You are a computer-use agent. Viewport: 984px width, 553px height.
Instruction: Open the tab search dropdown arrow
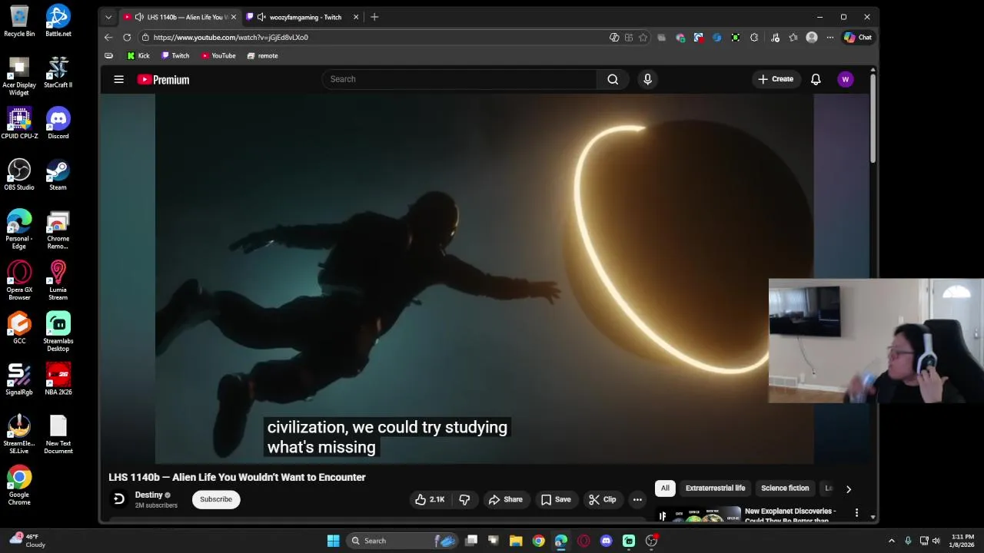[x=108, y=17]
